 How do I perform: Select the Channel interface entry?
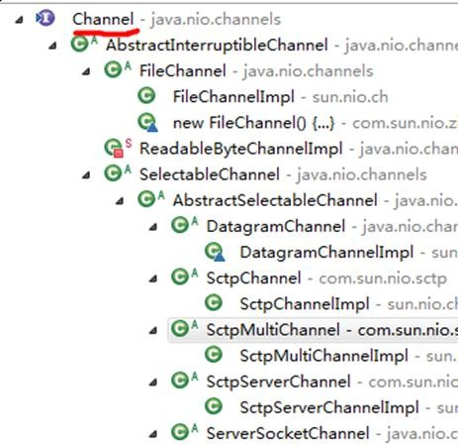tap(103, 19)
